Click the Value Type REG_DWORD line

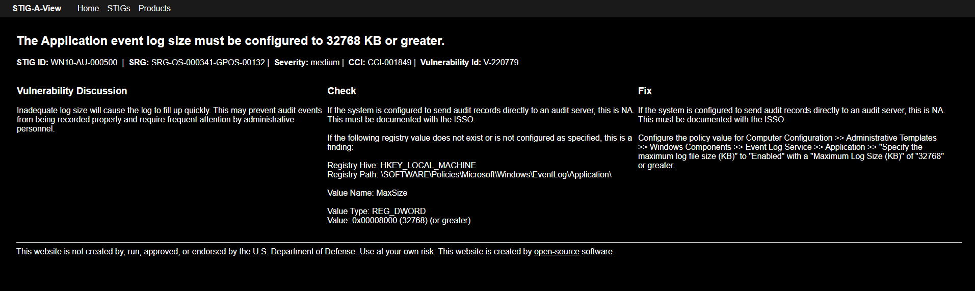click(x=376, y=211)
